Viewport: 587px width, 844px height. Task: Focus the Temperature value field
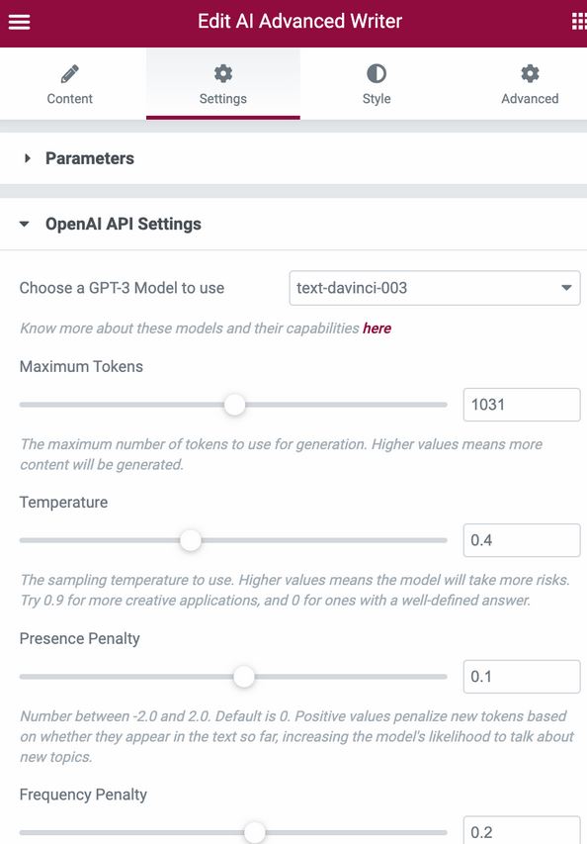522,540
